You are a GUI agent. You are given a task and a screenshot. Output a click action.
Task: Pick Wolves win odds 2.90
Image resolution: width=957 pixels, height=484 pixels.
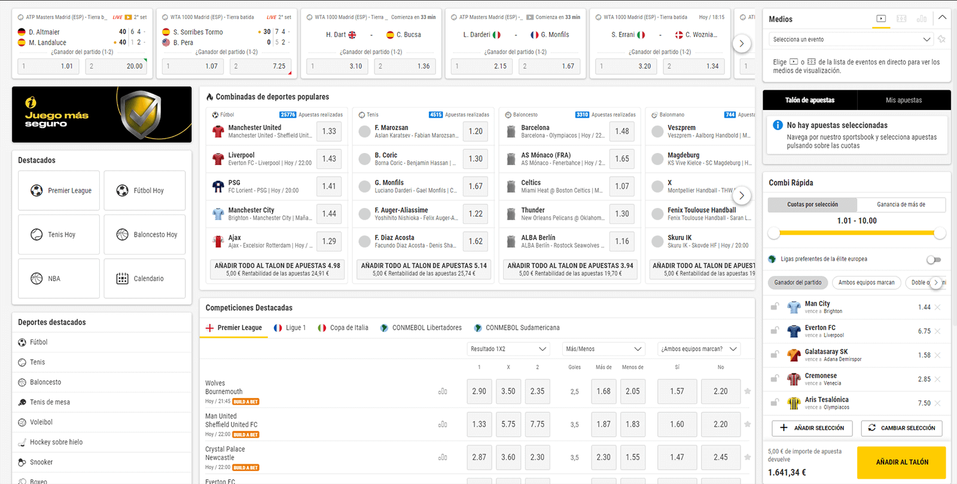pos(479,391)
